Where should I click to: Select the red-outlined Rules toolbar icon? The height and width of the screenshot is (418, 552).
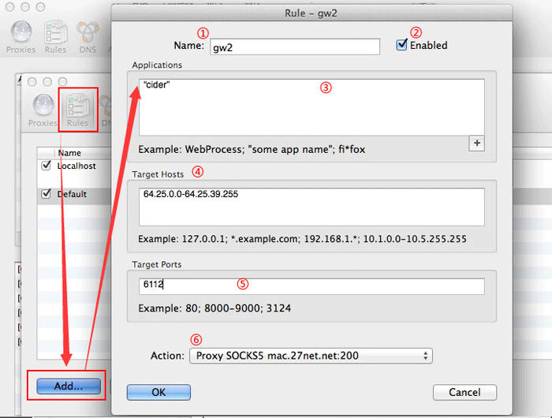pyautogui.click(x=77, y=110)
